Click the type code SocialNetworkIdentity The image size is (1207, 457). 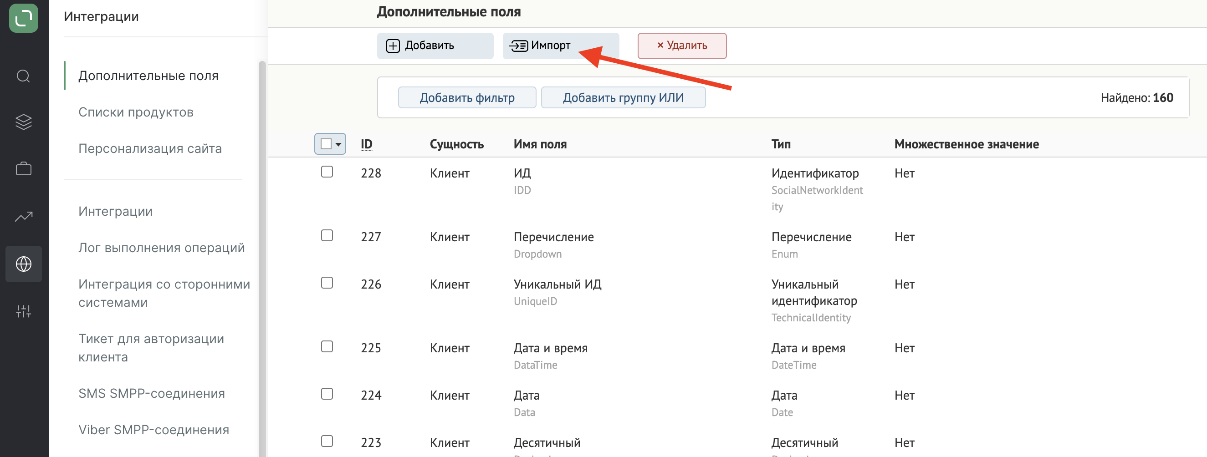(817, 198)
